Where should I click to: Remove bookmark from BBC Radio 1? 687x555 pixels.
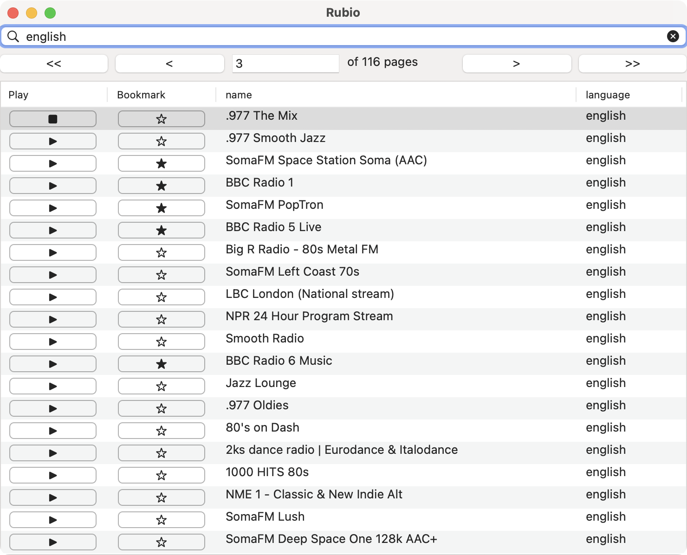(x=162, y=186)
